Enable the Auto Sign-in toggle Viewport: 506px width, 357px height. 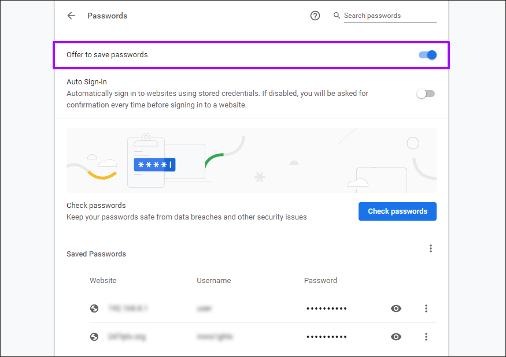(x=426, y=94)
